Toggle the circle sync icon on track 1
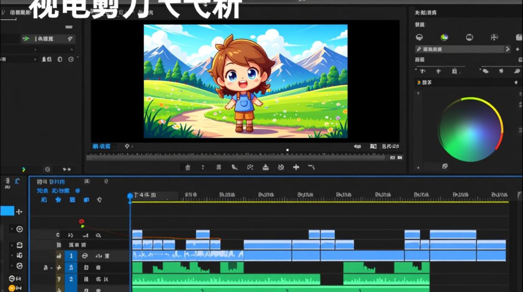The image size is (523, 292). (84, 256)
